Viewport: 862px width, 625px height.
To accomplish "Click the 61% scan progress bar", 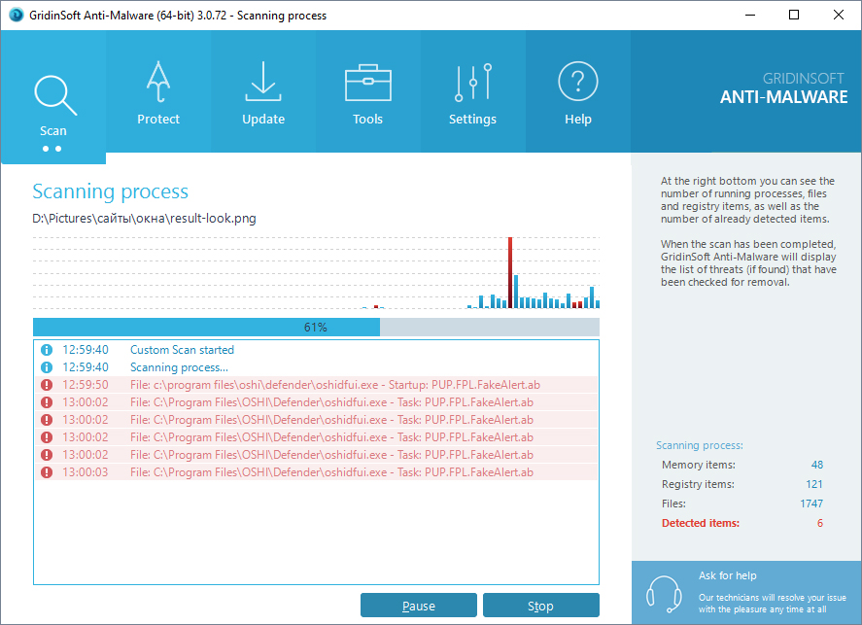I will pyautogui.click(x=316, y=328).
